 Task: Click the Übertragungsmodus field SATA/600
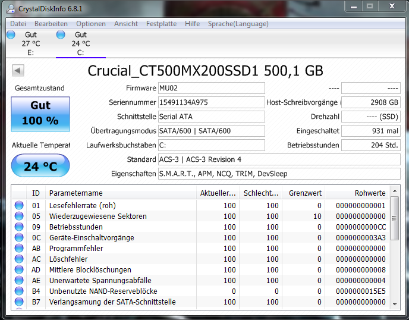(x=212, y=131)
